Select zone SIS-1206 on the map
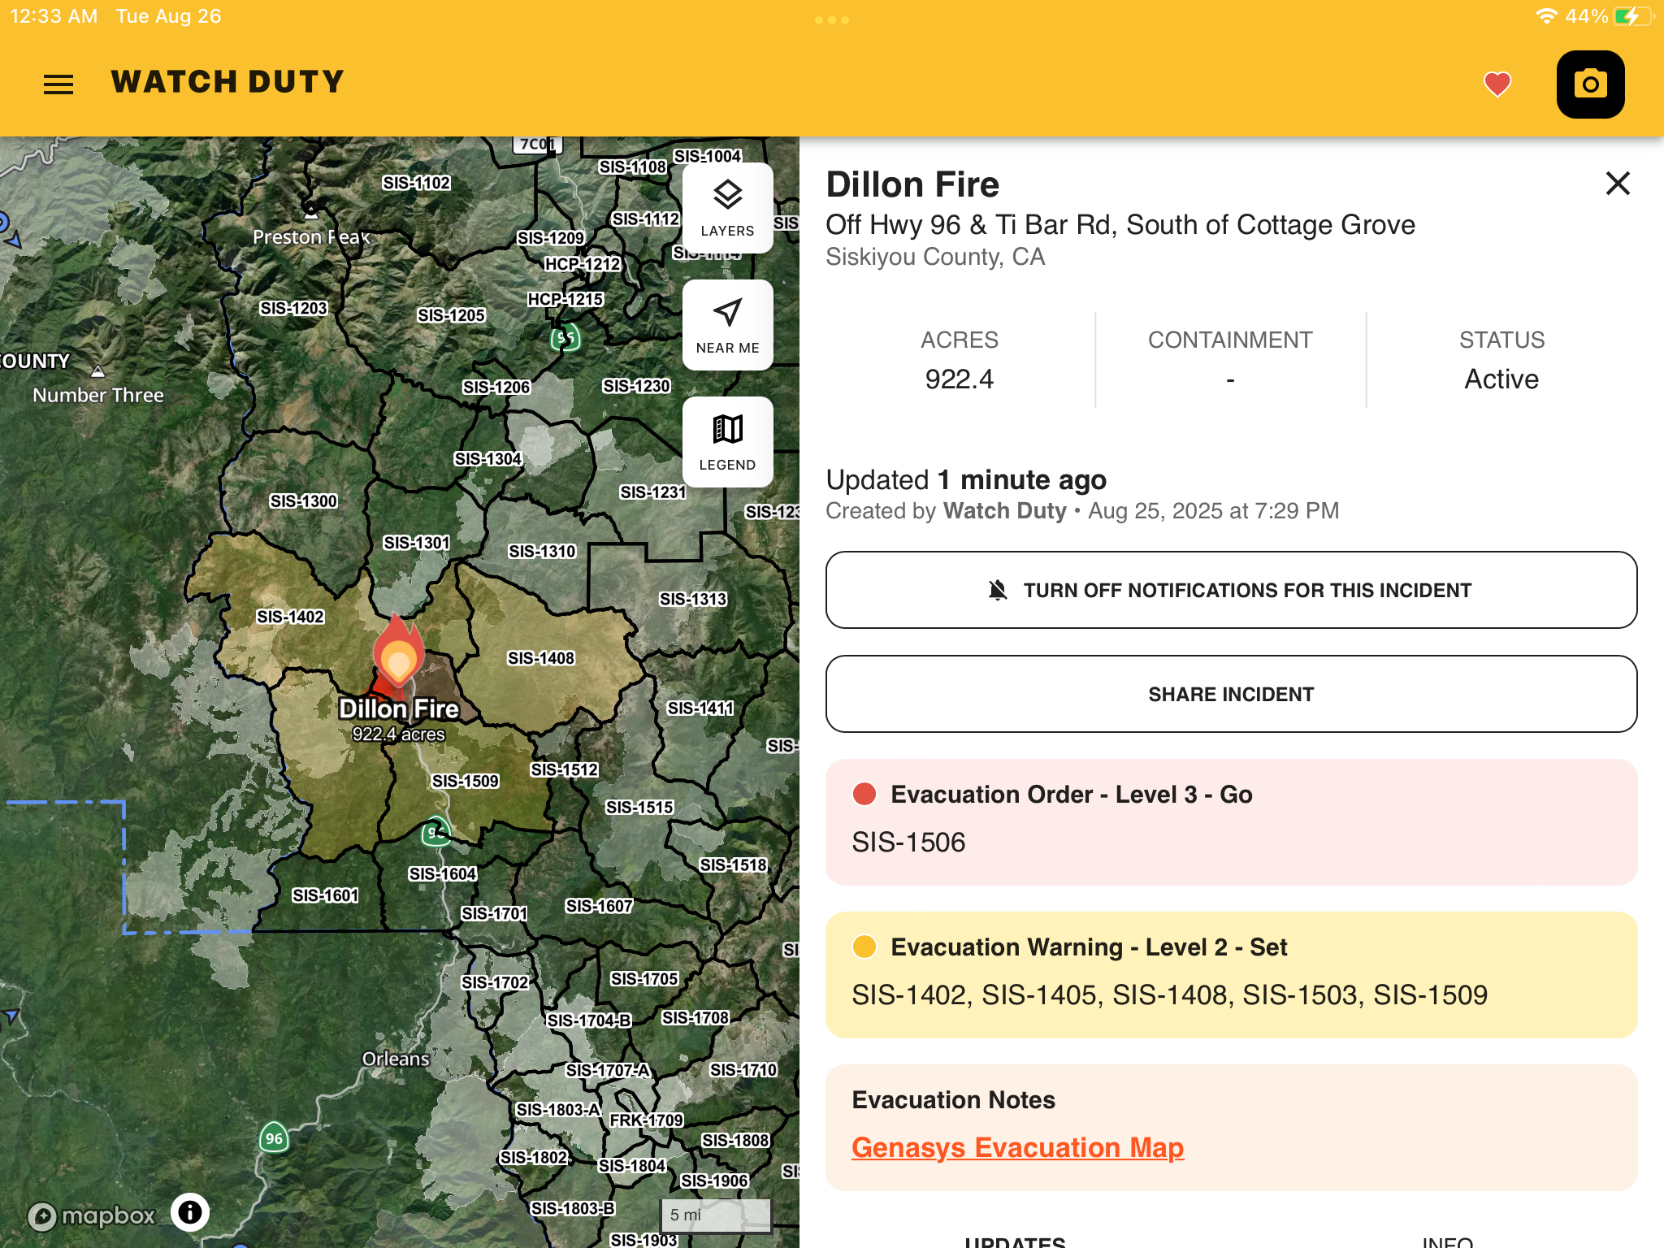Screen dimensions: 1664x1248 (x=496, y=387)
